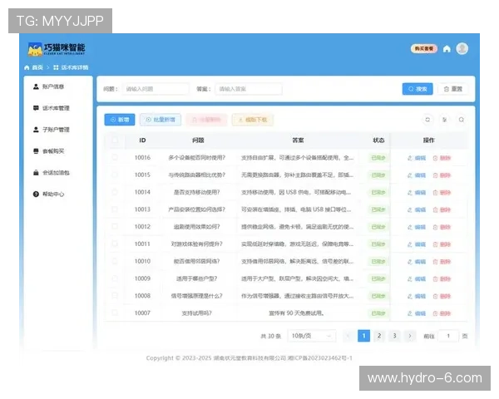
Task: Delete row 10010 via 删除
Action: coord(442,262)
